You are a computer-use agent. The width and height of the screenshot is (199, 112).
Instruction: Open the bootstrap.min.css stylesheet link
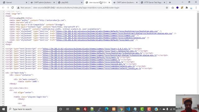107,31
